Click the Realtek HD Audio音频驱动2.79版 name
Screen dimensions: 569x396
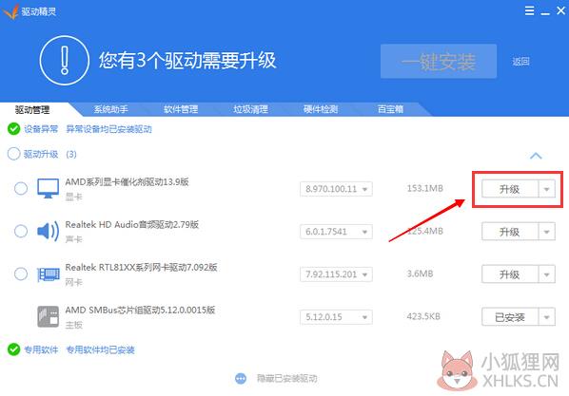point(132,225)
